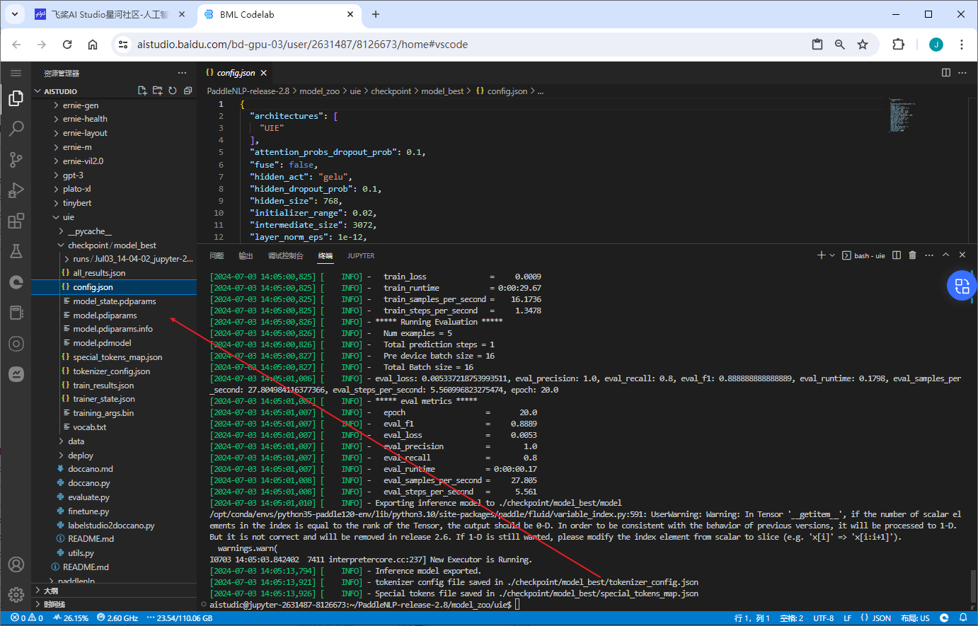The image size is (978, 626).
Task: Close the bottom terminal panel
Action: pos(962,255)
